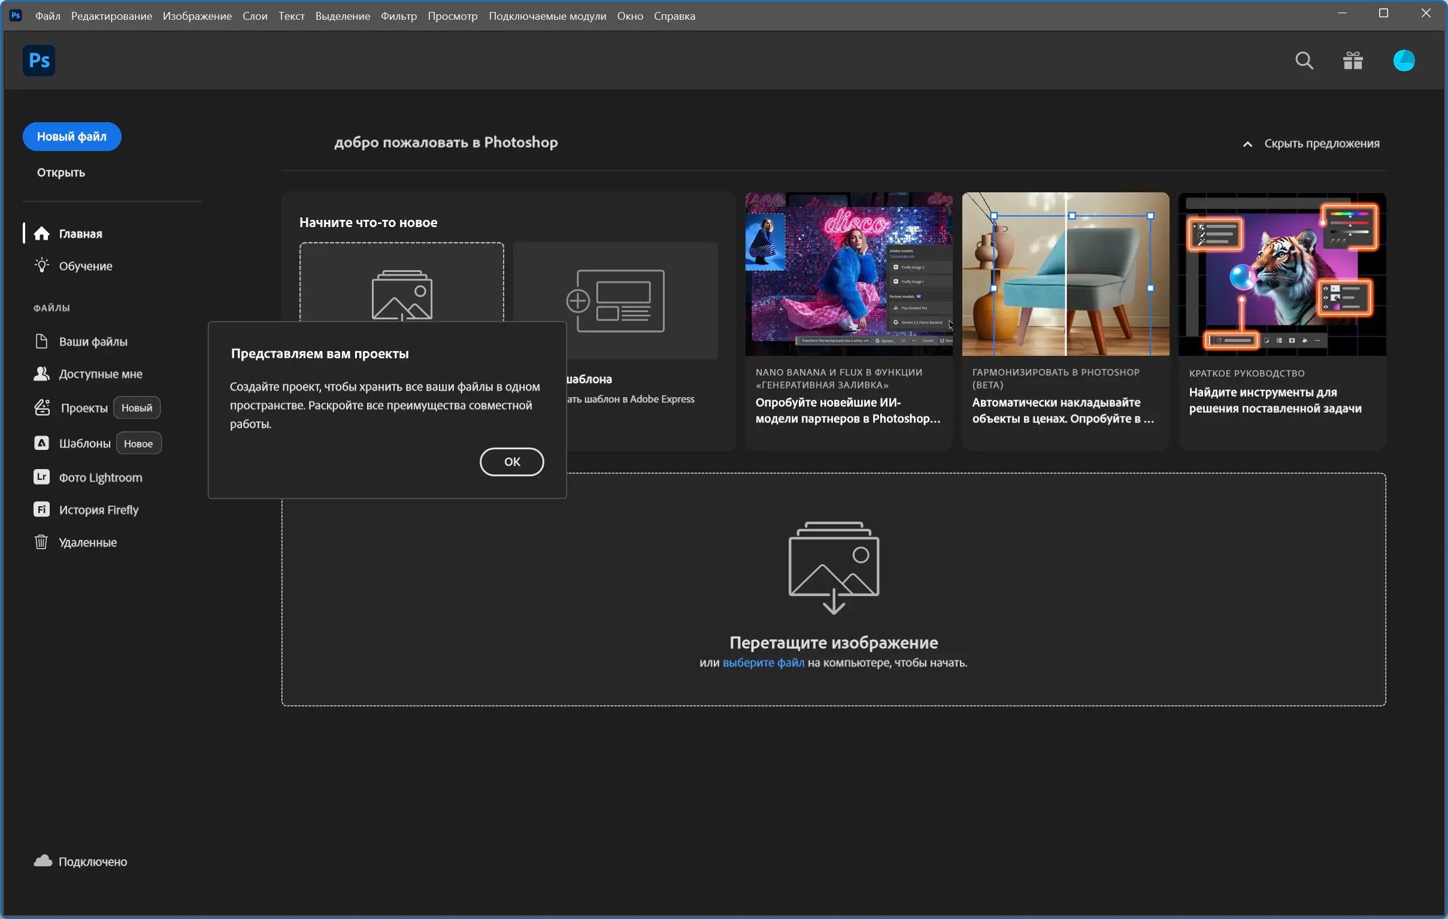Image resolution: width=1448 pixels, height=919 pixels.
Task: Open the gift box What's New icon
Action: (x=1353, y=61)
